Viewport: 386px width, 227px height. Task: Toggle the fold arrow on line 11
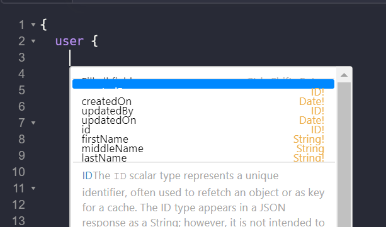(x=33, y=189)
